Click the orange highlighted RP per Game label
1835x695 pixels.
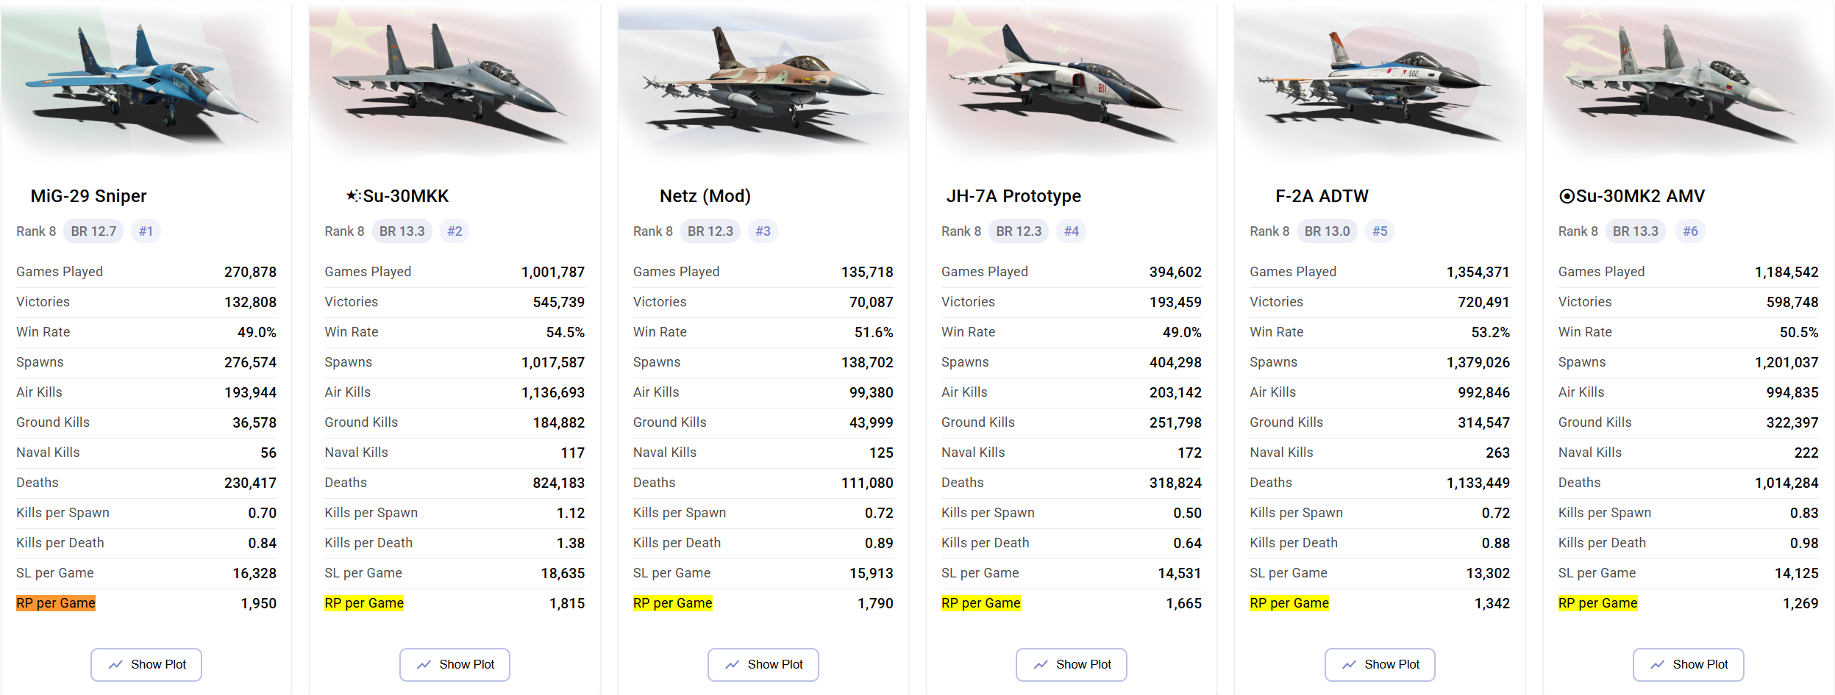pyautogui.click(x=56, y=603)
